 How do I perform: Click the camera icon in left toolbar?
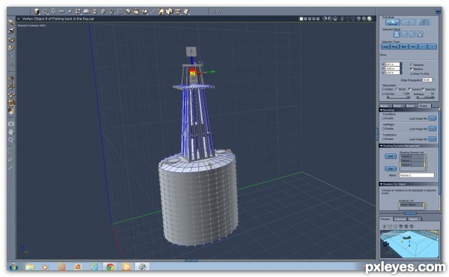click(11, 124)
